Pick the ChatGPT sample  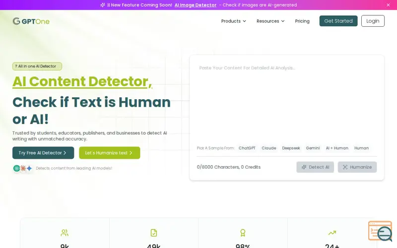(247, 148)
